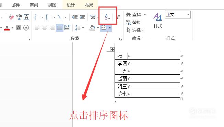This screenshot has width=224, height=127.
Task: Click the Sort (A-Z) icon
Action: click(x=108, y=17)
